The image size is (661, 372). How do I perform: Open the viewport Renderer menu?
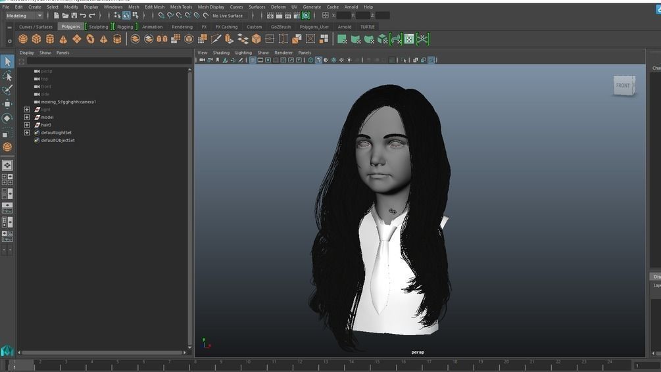click(283, 53)
